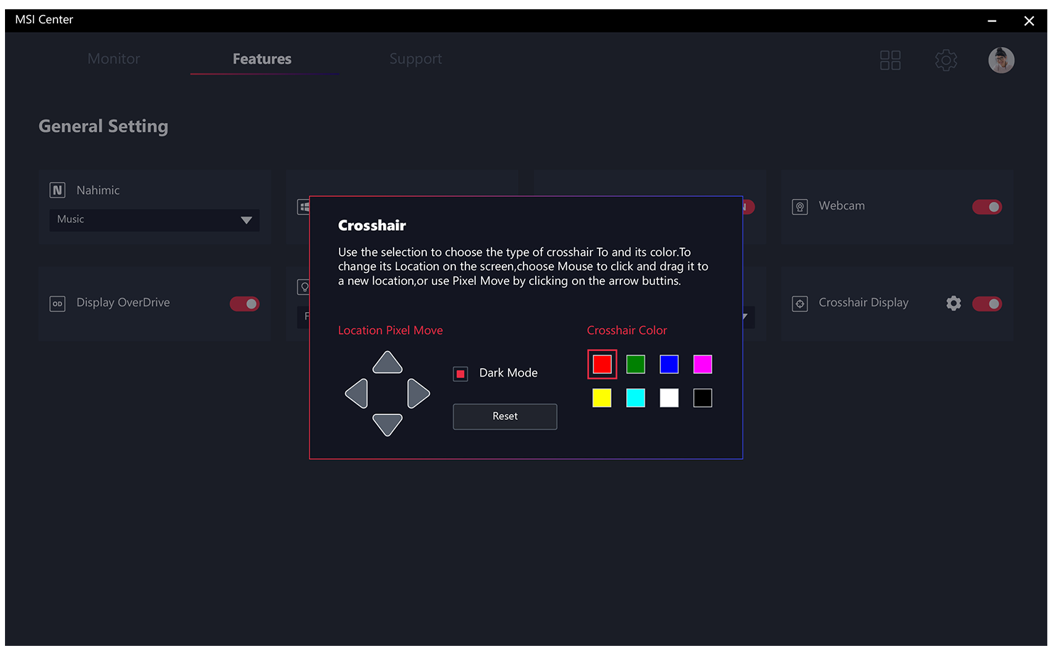Open Crosshair Display settings gear
This screenshot has width=1053, height=653.
pyautogui.click(x=954, y=303)
